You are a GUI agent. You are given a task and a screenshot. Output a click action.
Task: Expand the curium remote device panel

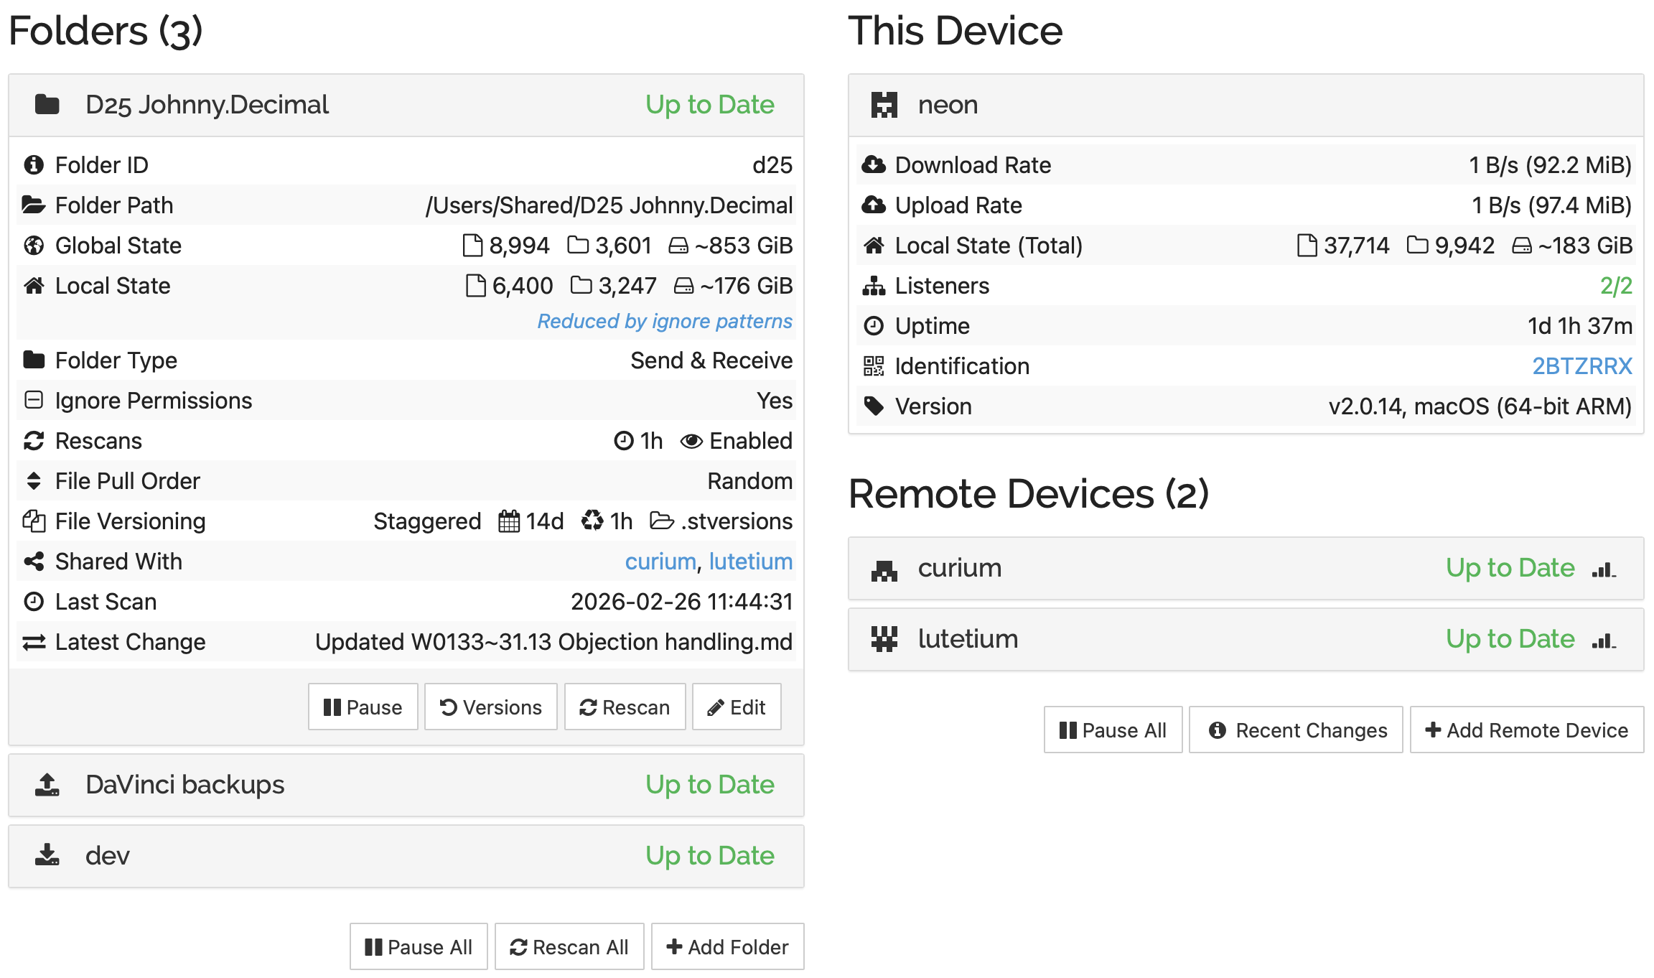tap(960, 569)
